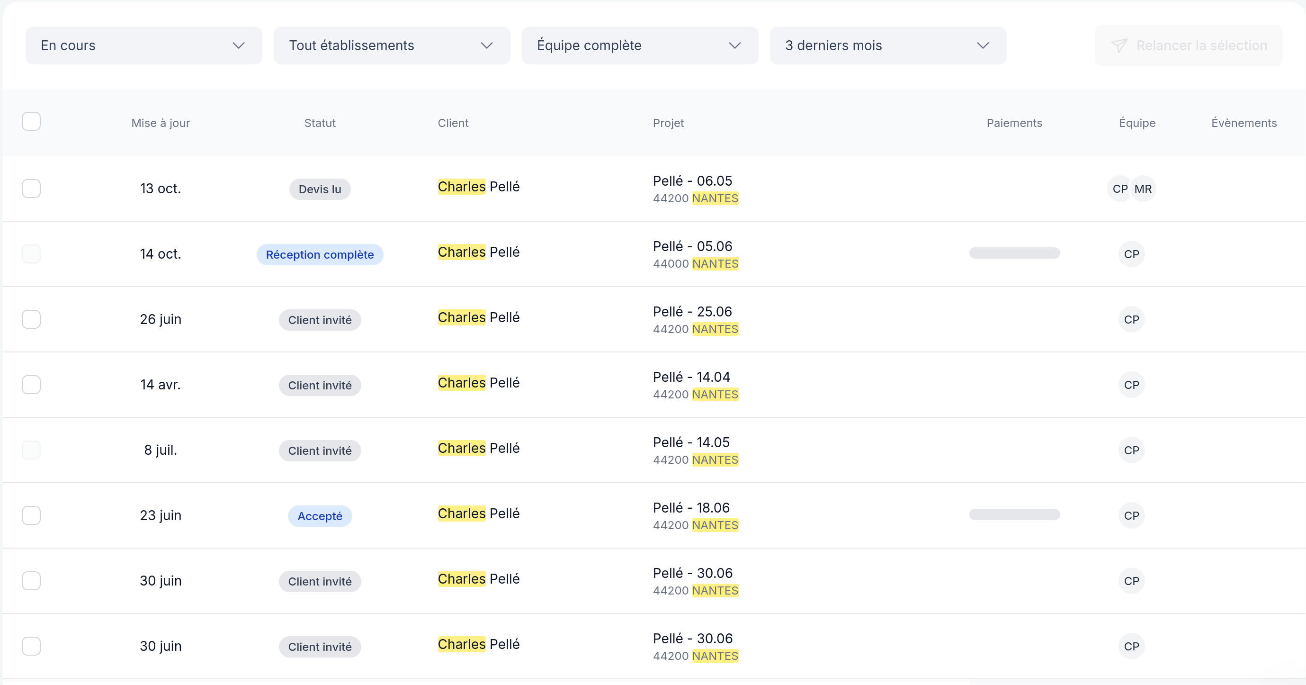Screen dimensions: 1306x685
Task: Check the box for the 13 oct. row
Action: 31,189
